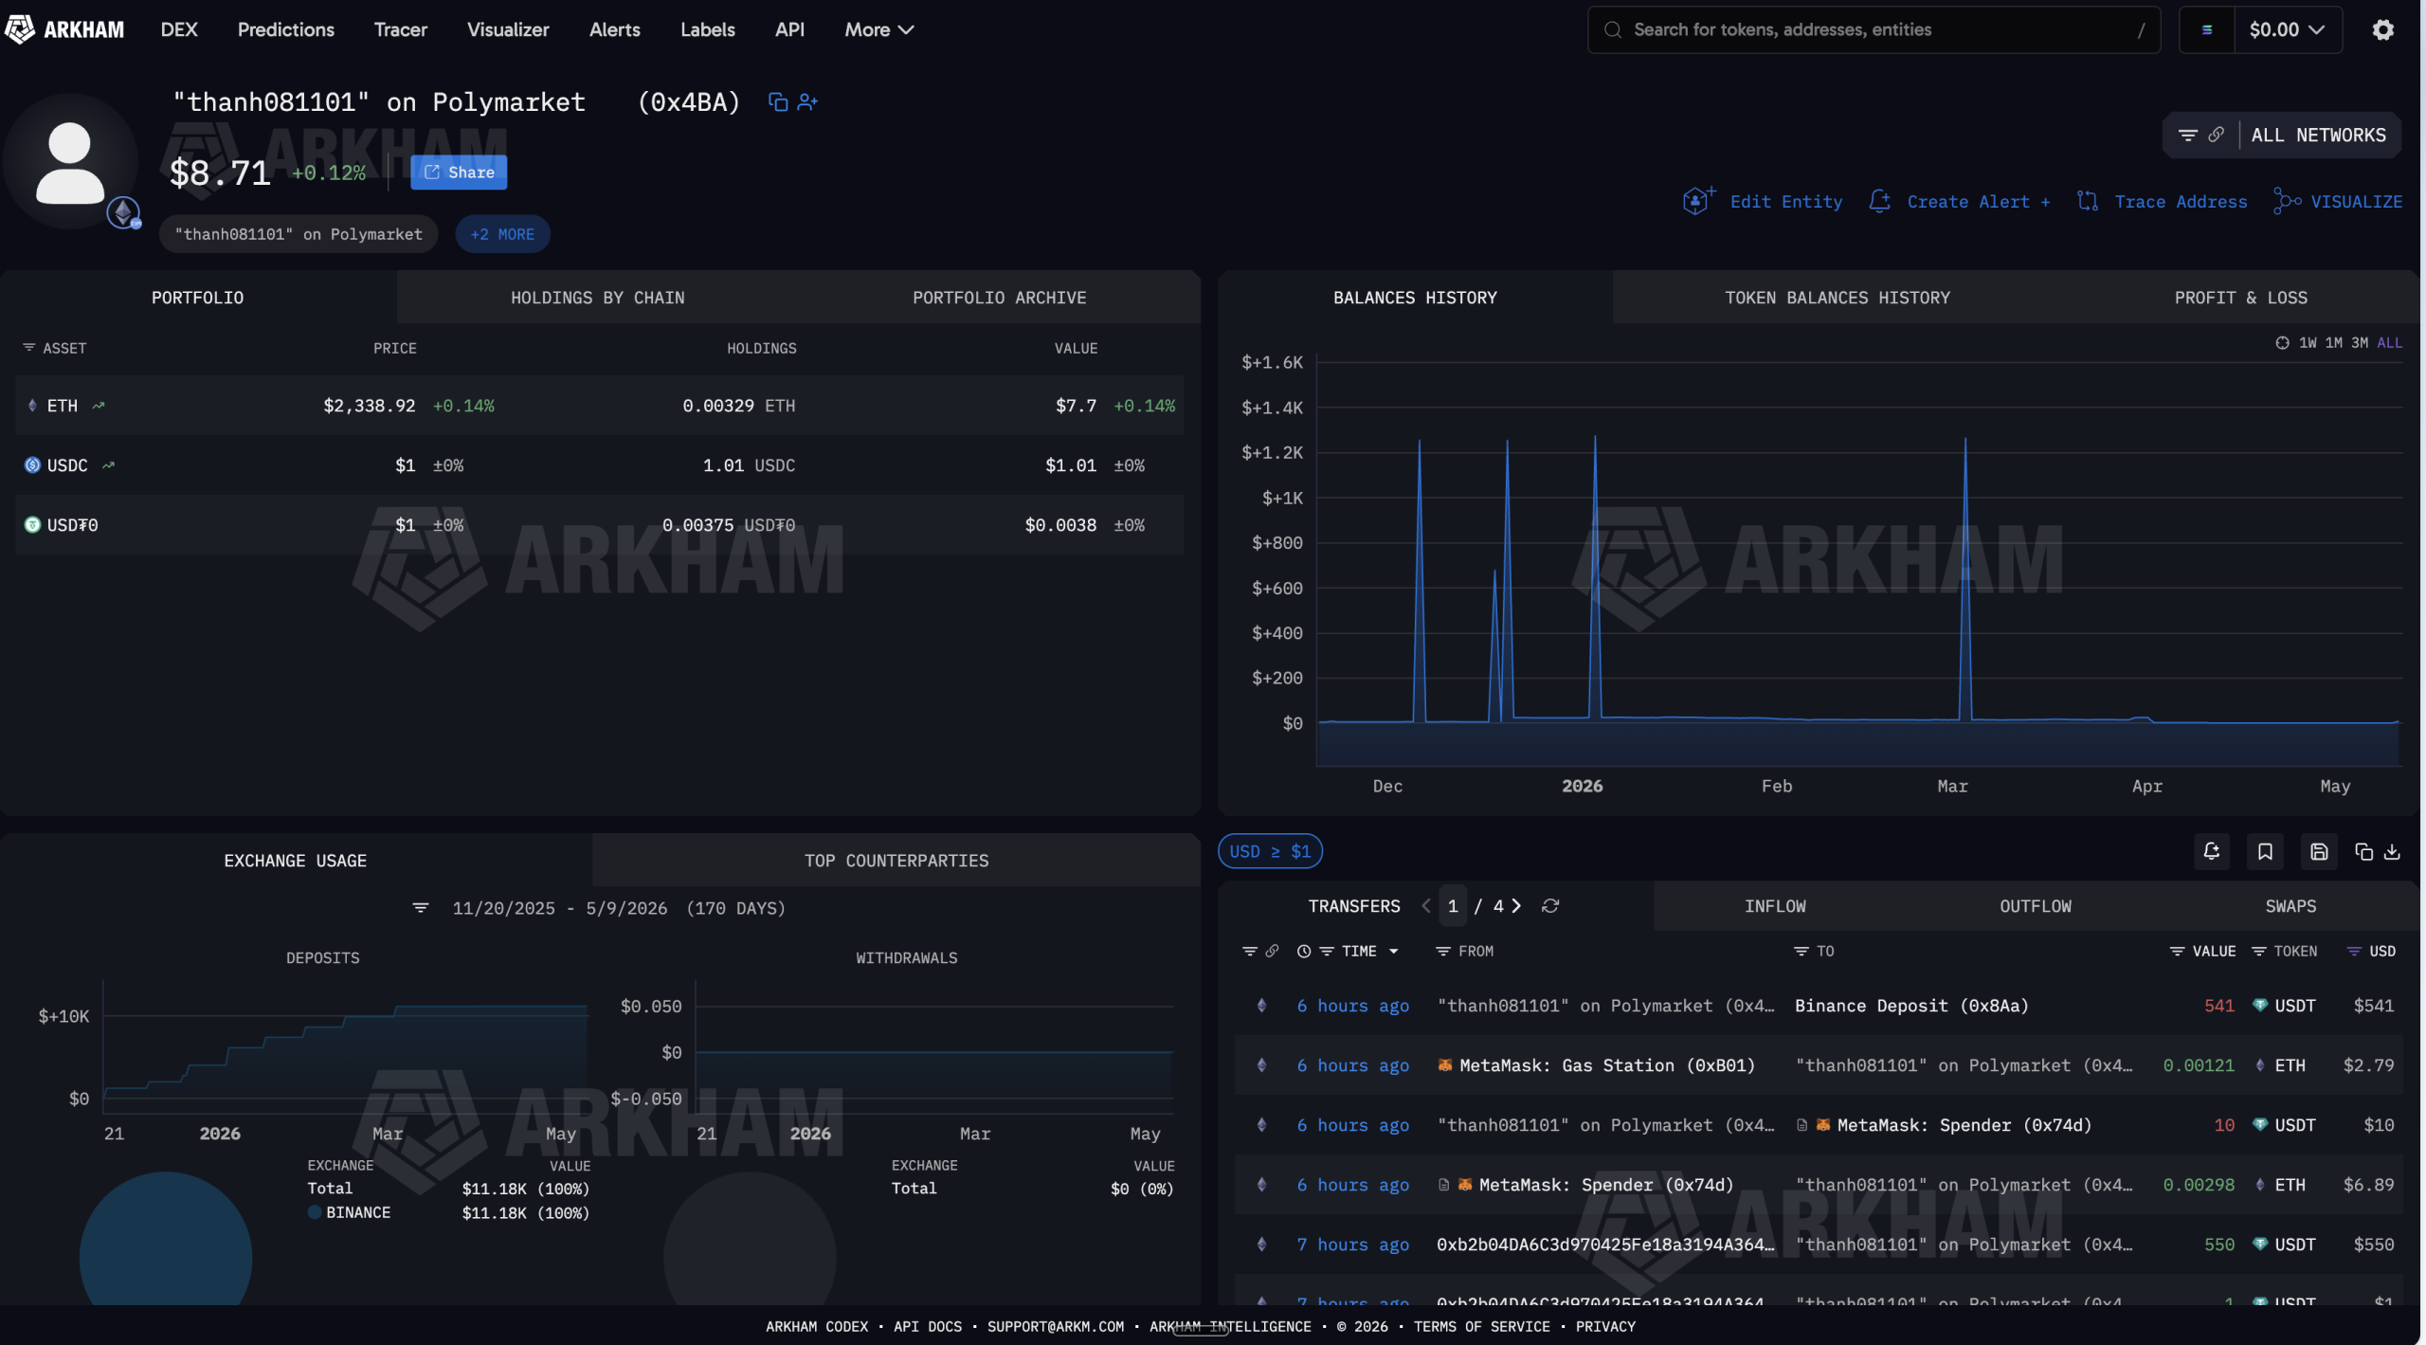The image size is (2426, 1345).
Task: Open the Binance Deposit (0x8Aa) address link
Action: click(1911, 1006)
